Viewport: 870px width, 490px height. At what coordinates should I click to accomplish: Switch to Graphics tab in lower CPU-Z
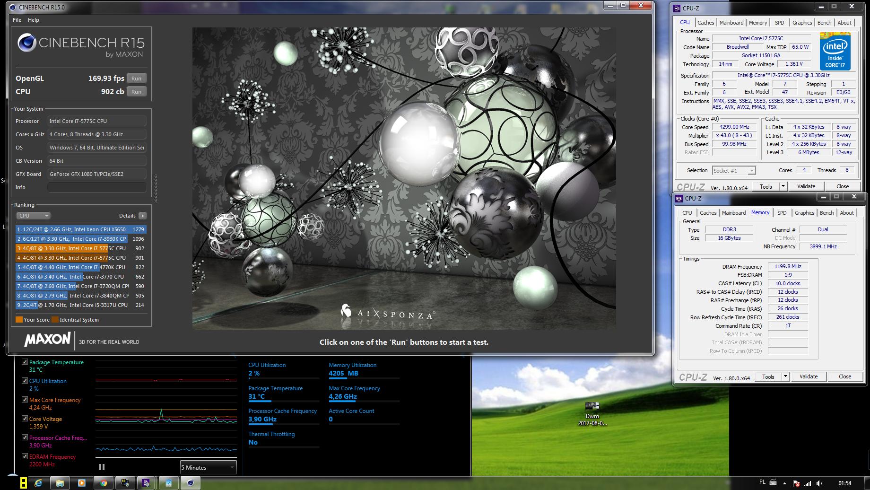804,213
